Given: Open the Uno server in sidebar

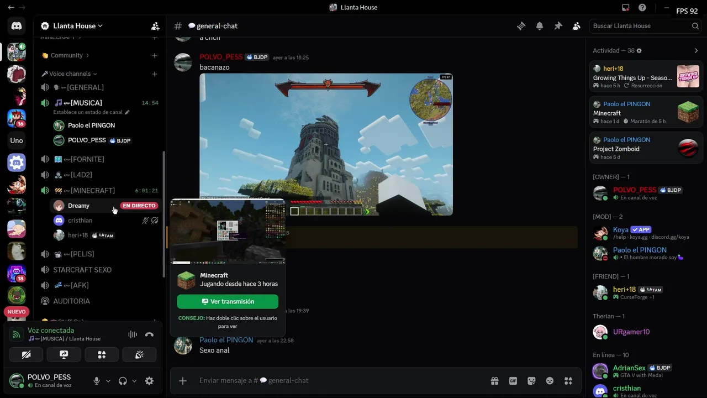Looking at the screenshot, I should tap(17, 140).
